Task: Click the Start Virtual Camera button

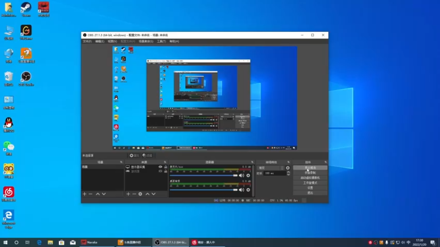Action: coord(310,178)
